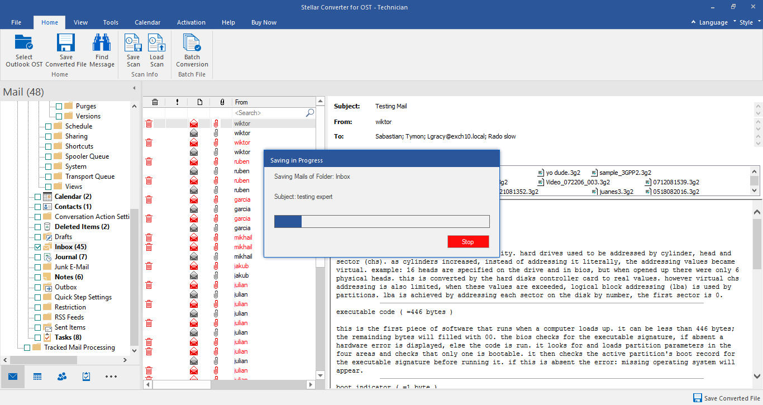This screenshot has height=405, width=763.
Task: Open attachment Video_072206_003.3g2
Action: 578,182
